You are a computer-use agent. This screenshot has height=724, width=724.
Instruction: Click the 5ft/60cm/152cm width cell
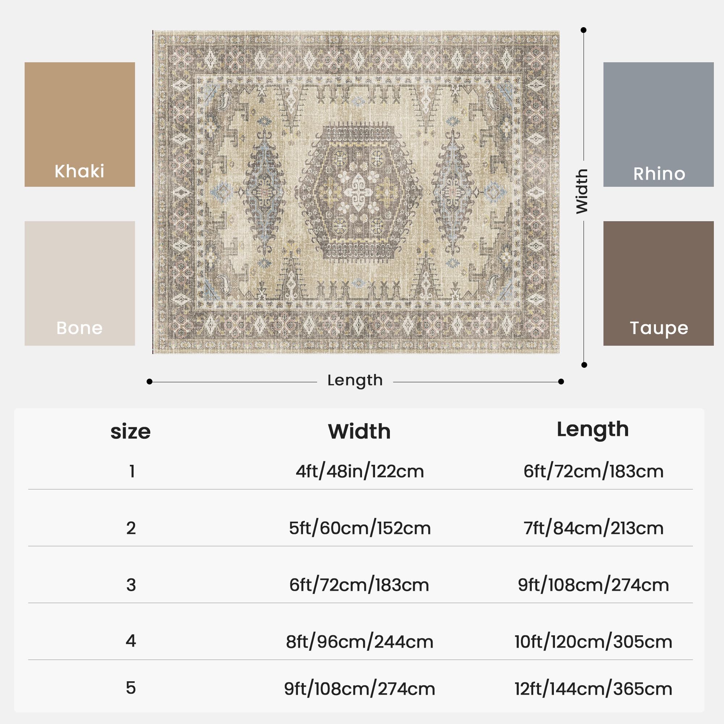pyautogui.click(x=360, y=529)
